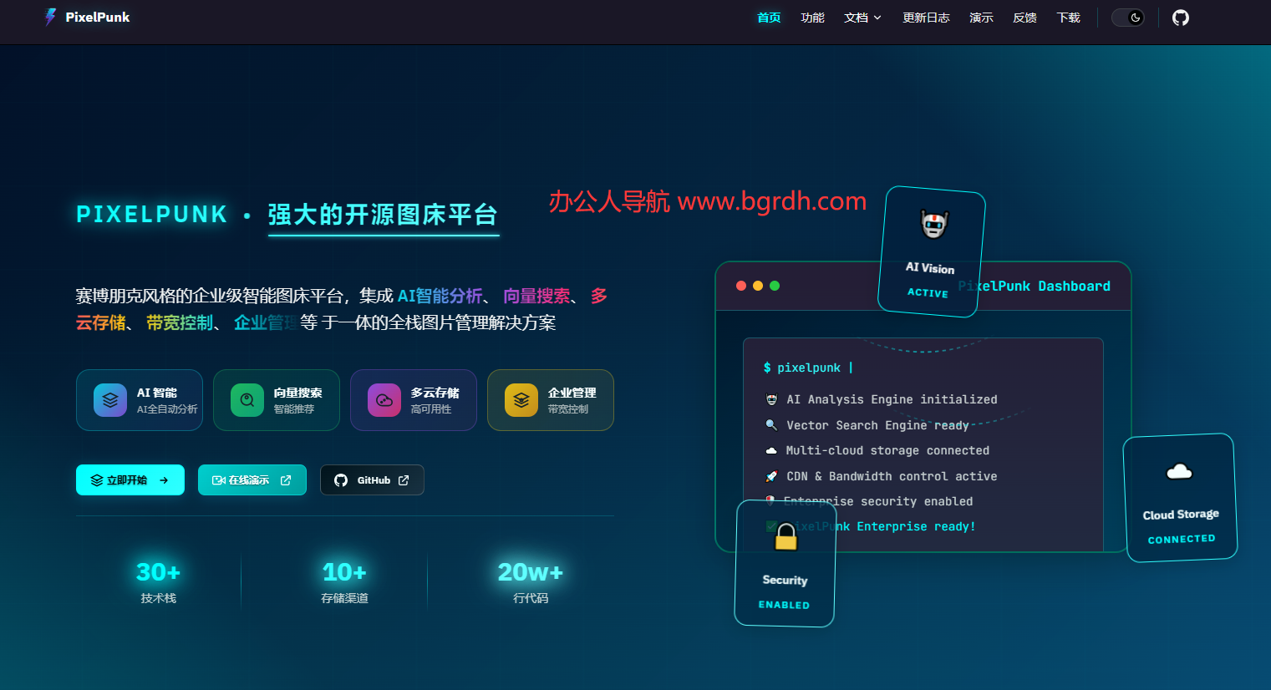Screen dimensions: 1271x690
Task: Click the PixelPunk brand name in navbar
Action: pyautogui.click(x=98, y=18)
